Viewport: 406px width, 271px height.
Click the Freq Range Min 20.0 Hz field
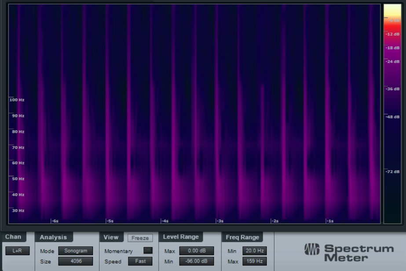point(255,251)
